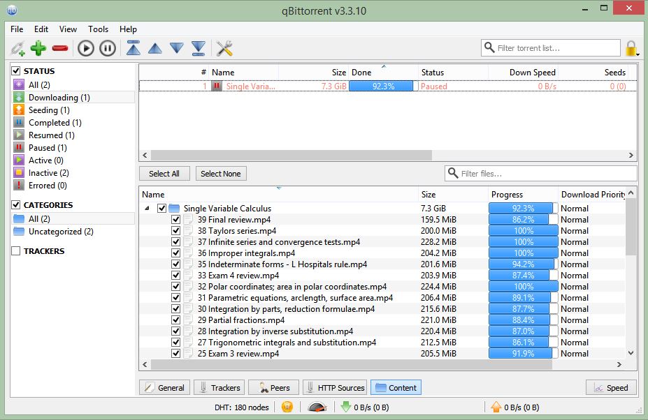The width and height of the screenshot is (648, 420).
Task: Click the file list vertical scrollbar down arrow
Action: [x=631, y=353]
